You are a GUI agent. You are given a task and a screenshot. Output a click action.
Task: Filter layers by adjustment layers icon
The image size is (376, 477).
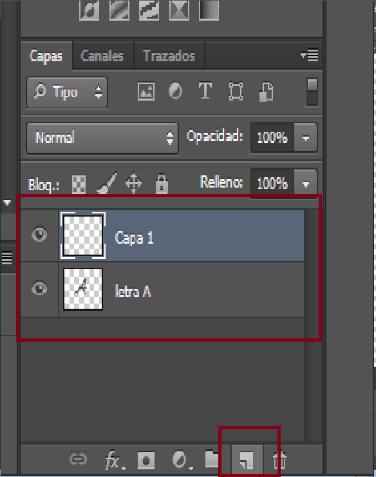point(175,92)
